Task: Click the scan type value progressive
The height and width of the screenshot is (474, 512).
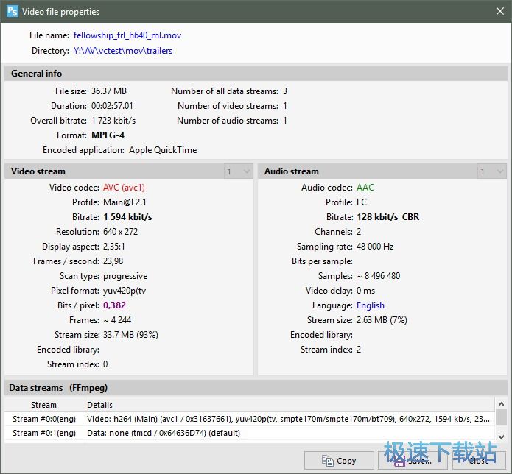Action: (125, 276)
